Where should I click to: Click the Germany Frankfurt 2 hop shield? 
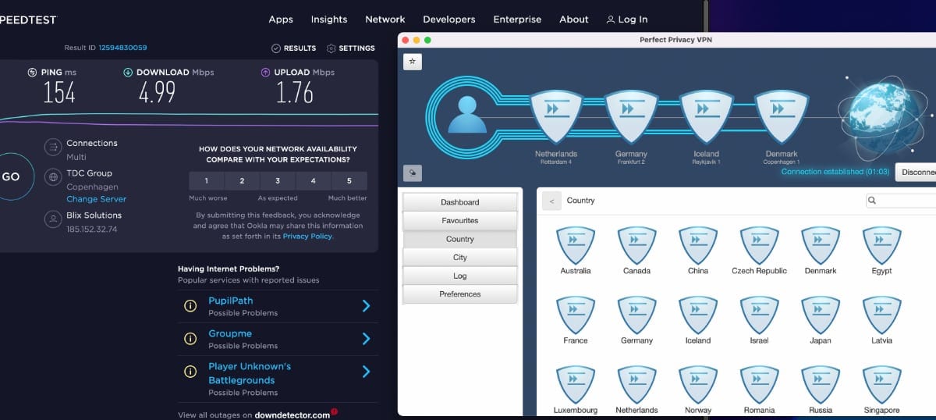(x=631, y=116)
